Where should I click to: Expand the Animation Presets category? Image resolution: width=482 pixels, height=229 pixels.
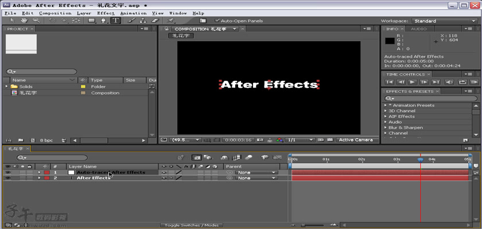point(386,105)
